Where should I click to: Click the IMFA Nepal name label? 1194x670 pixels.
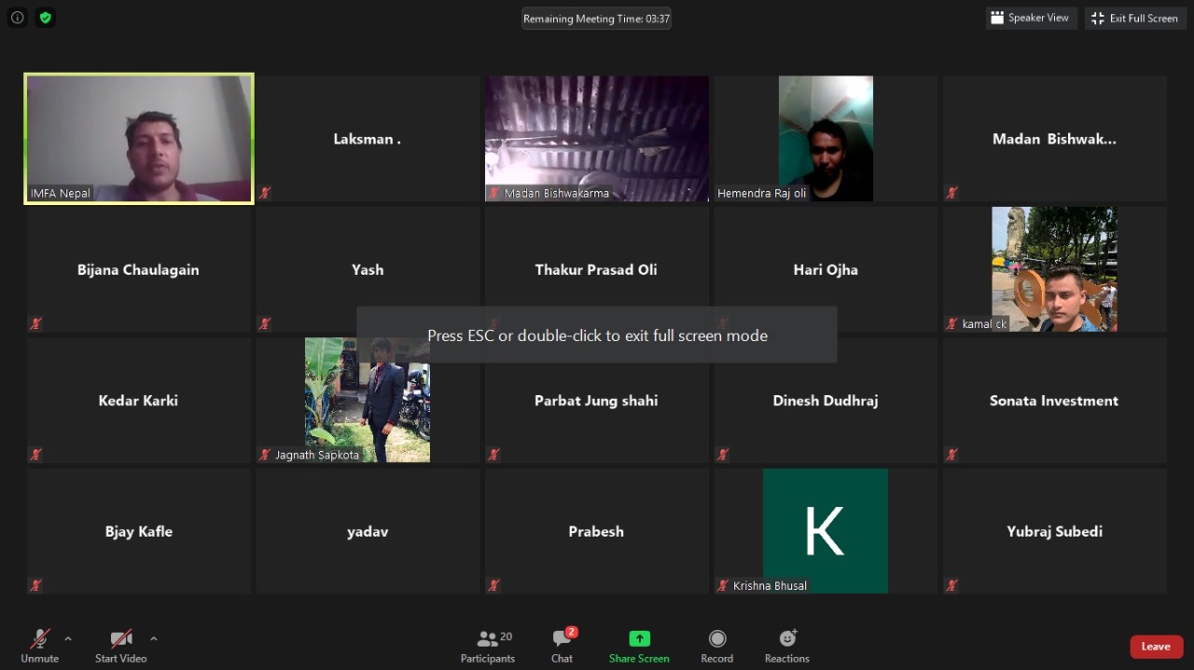61,193
